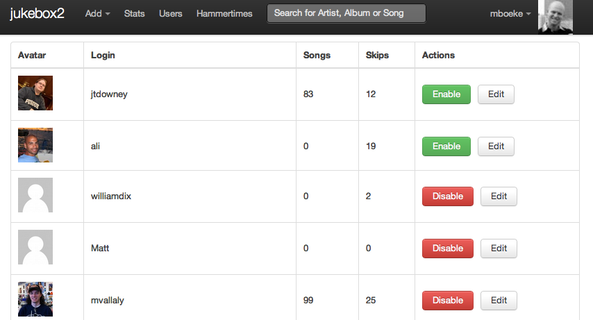Viewport: 593px width, 320px height.
Task: Focus the Artist, Album or Song search field
Action: click(x=346, y=13)
